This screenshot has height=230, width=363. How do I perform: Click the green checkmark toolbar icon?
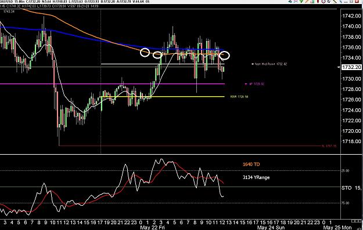click(301, 1)
